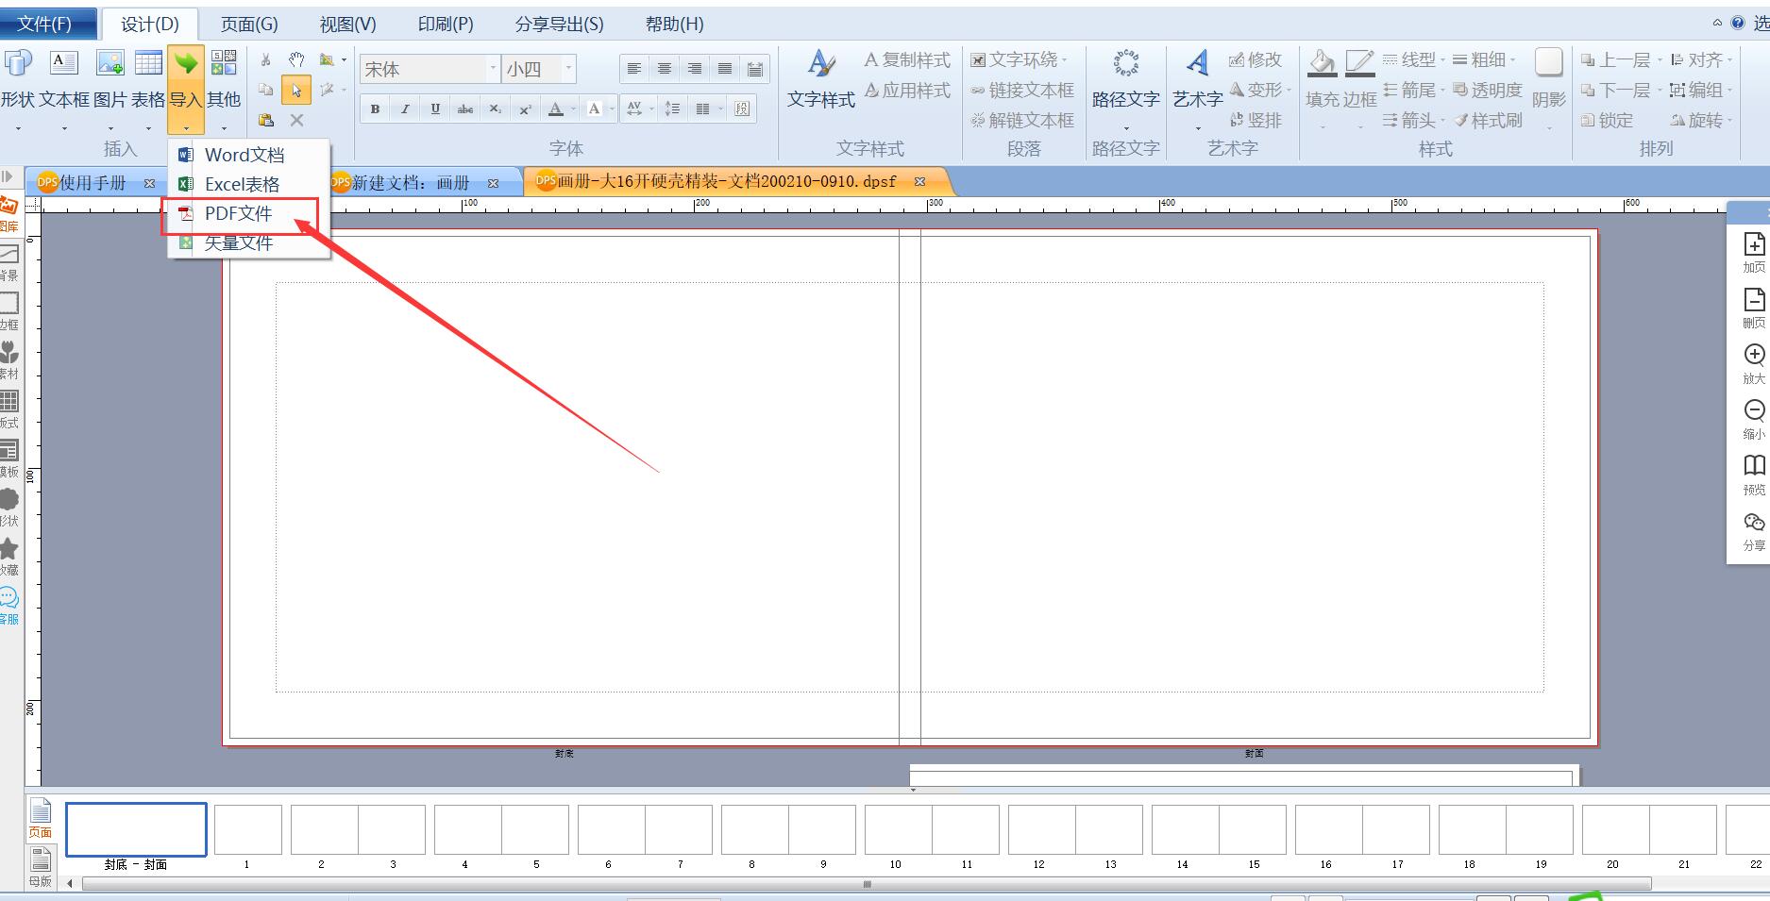Image resolution: width=1770 pixels, height=901 pixels.
Task: Open 文字样式 text style tool
Action: [x=821, y=79]
